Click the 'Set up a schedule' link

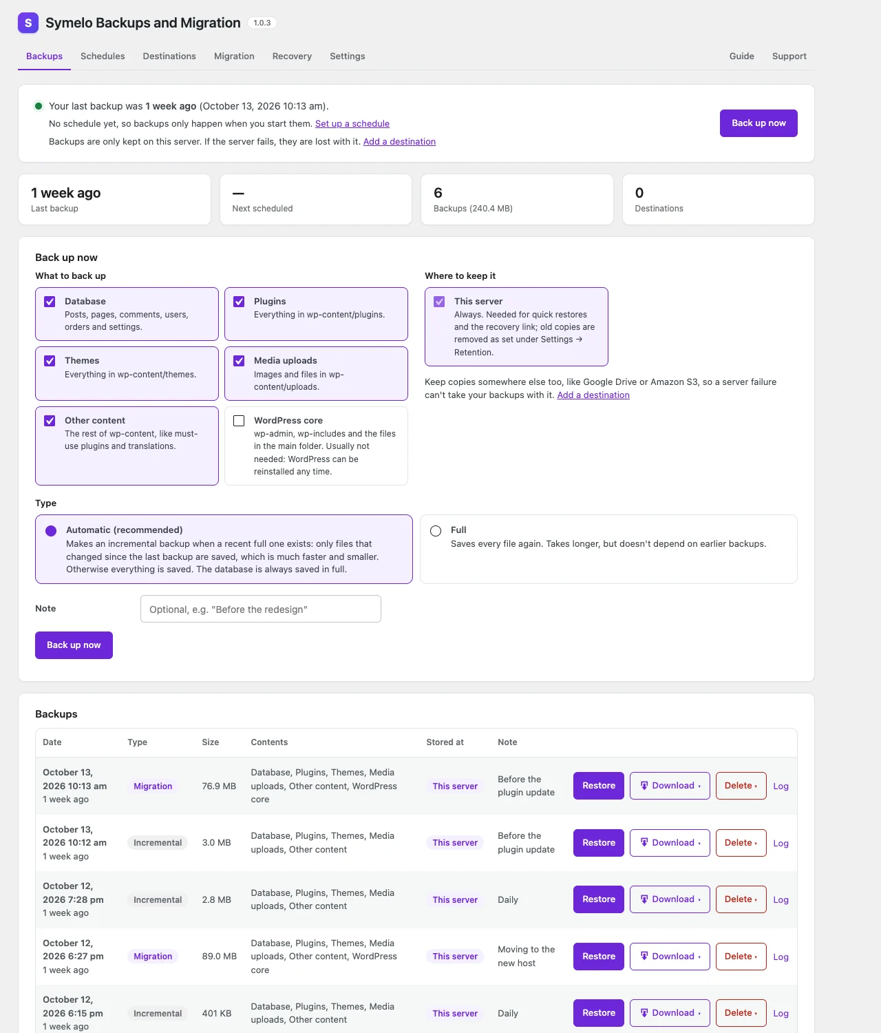pos(352,124)
